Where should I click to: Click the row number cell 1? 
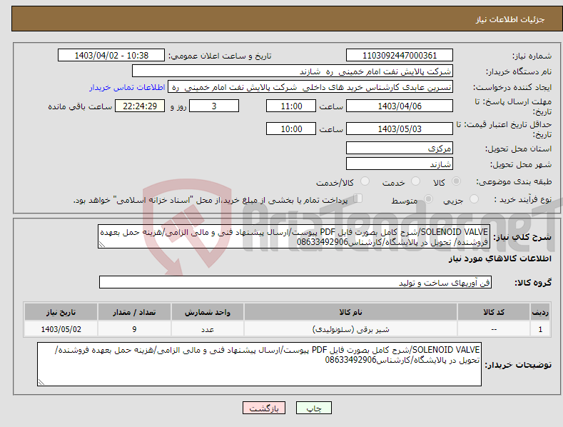point(540,329)
